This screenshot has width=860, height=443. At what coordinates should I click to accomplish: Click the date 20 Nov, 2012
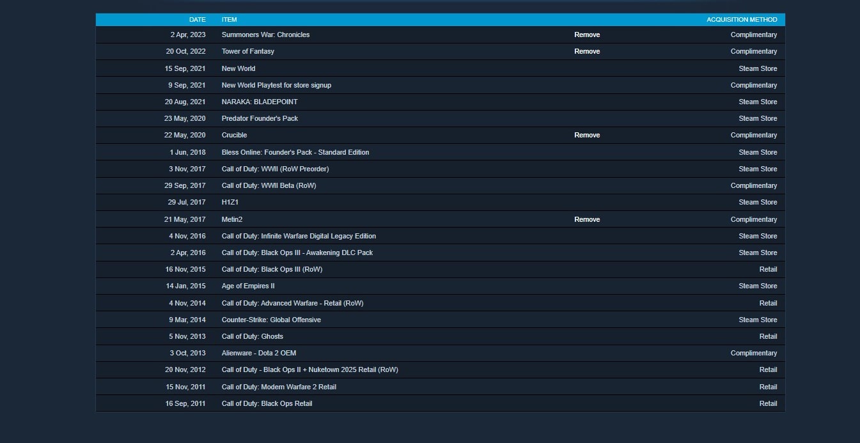tap(185, 369)
